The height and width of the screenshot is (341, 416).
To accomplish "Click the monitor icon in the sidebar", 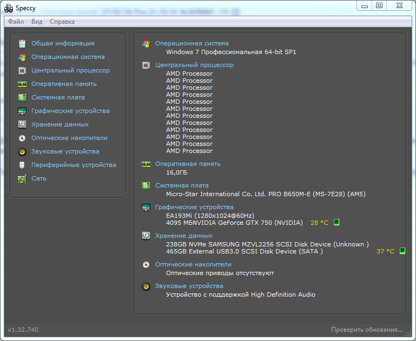I will click(x=22, y=111).
